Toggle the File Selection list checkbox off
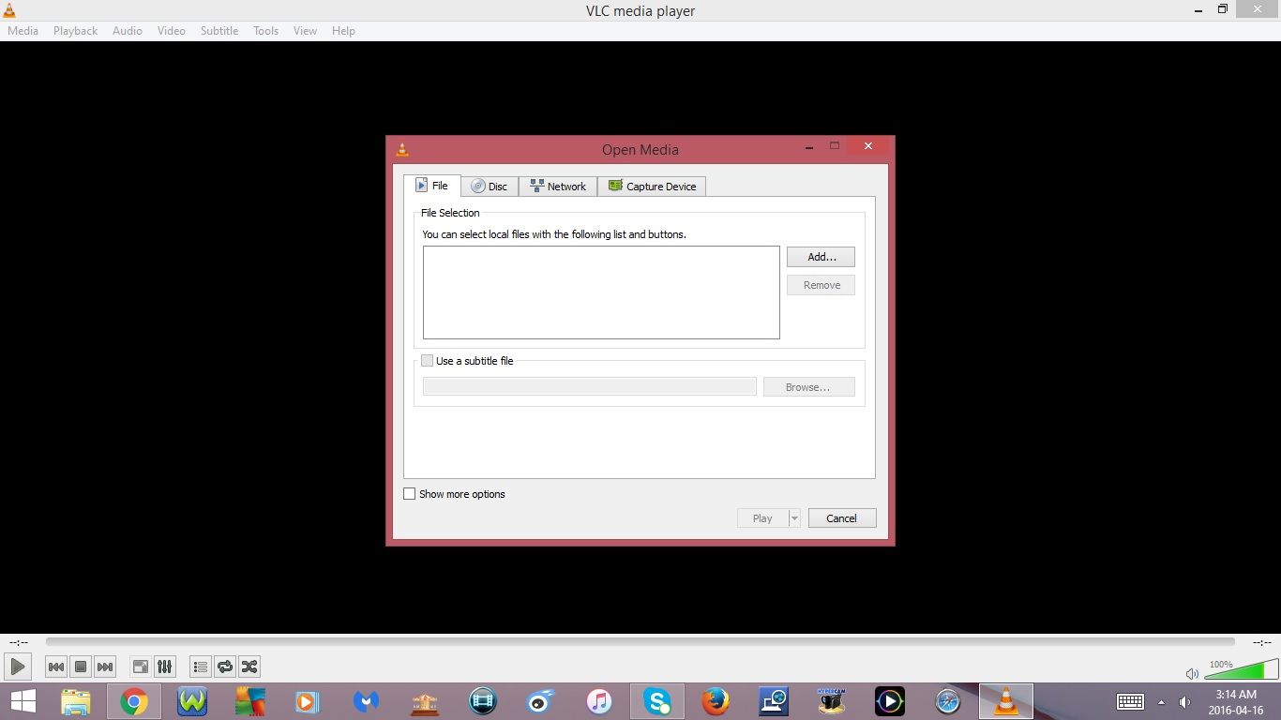This screenshot has width=1281, height=720. pyautogui.click(x=427, y=360)
